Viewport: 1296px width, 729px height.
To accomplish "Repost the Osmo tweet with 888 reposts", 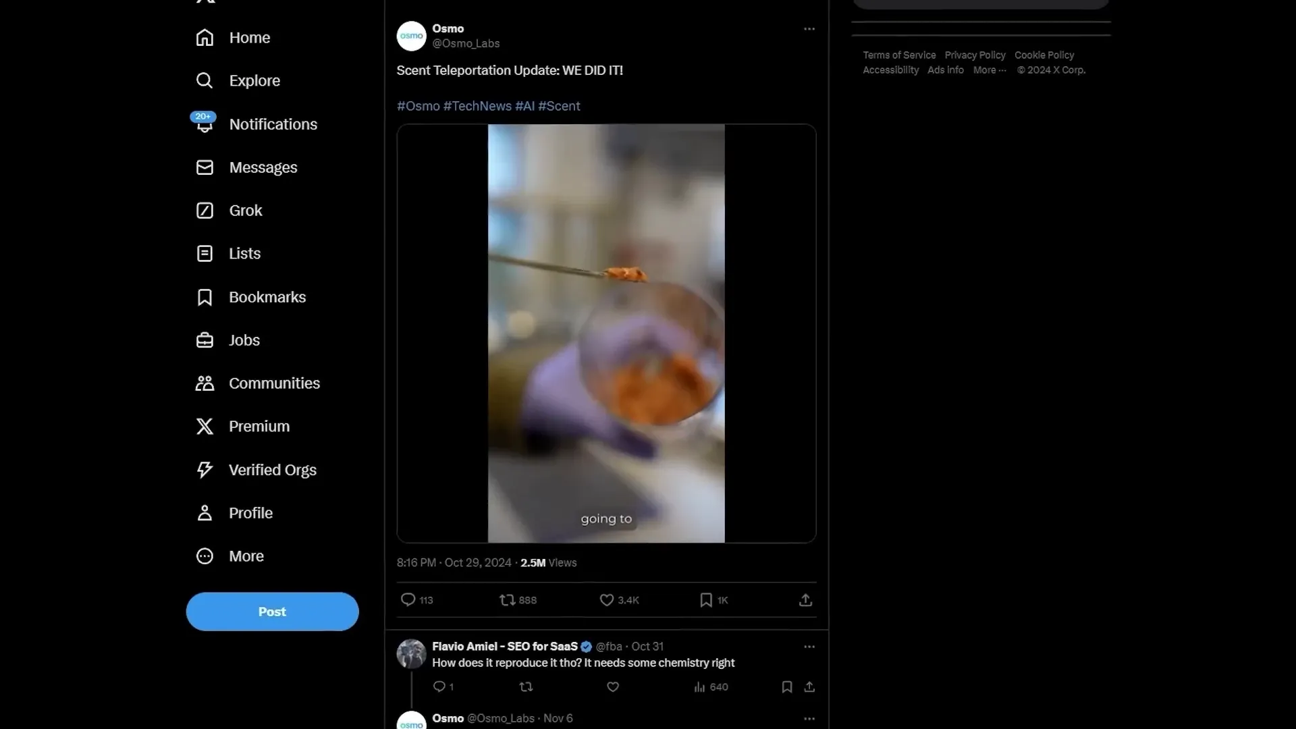I will tap(507, 599).
